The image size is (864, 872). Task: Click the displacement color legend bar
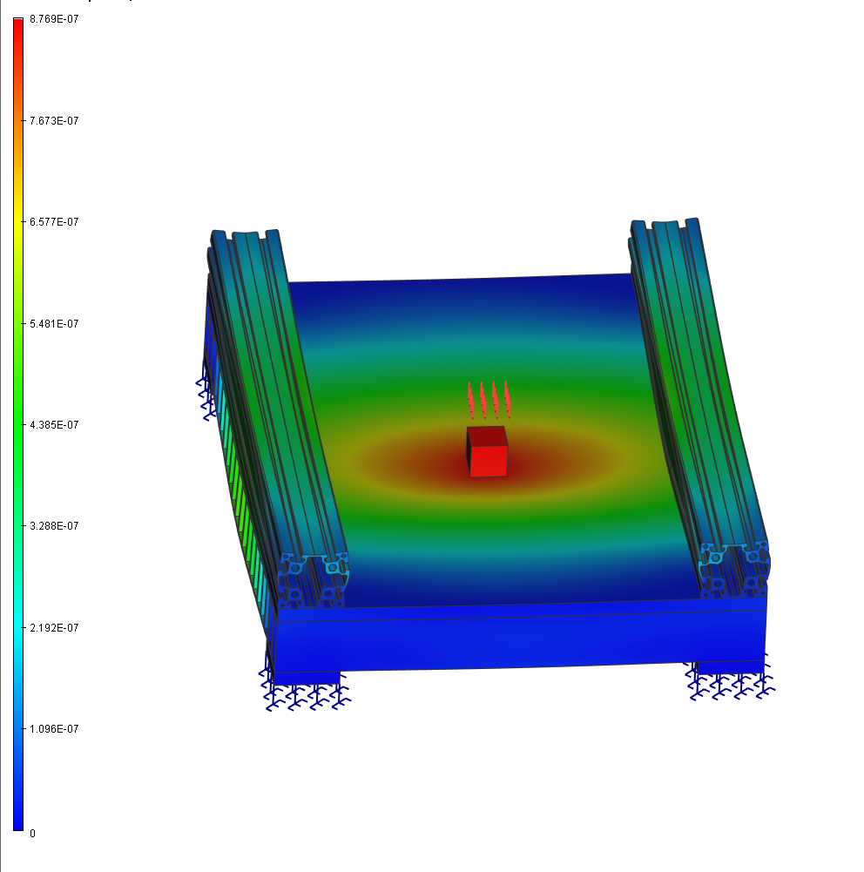tap(18, 424)
